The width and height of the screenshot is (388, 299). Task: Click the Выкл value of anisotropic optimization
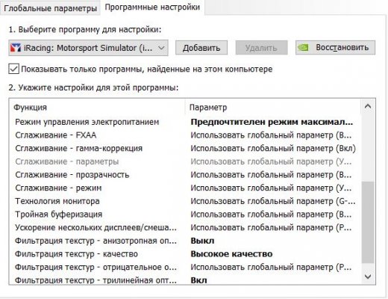tap(202, 241)
